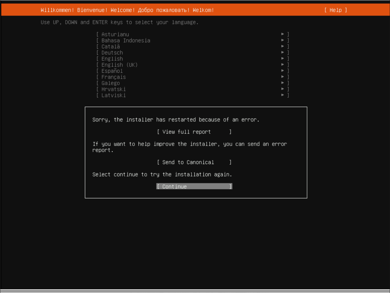Expand the Galego entry using its arrow
The width and height of the screenshot is (390, 293).
coord(282,83)
